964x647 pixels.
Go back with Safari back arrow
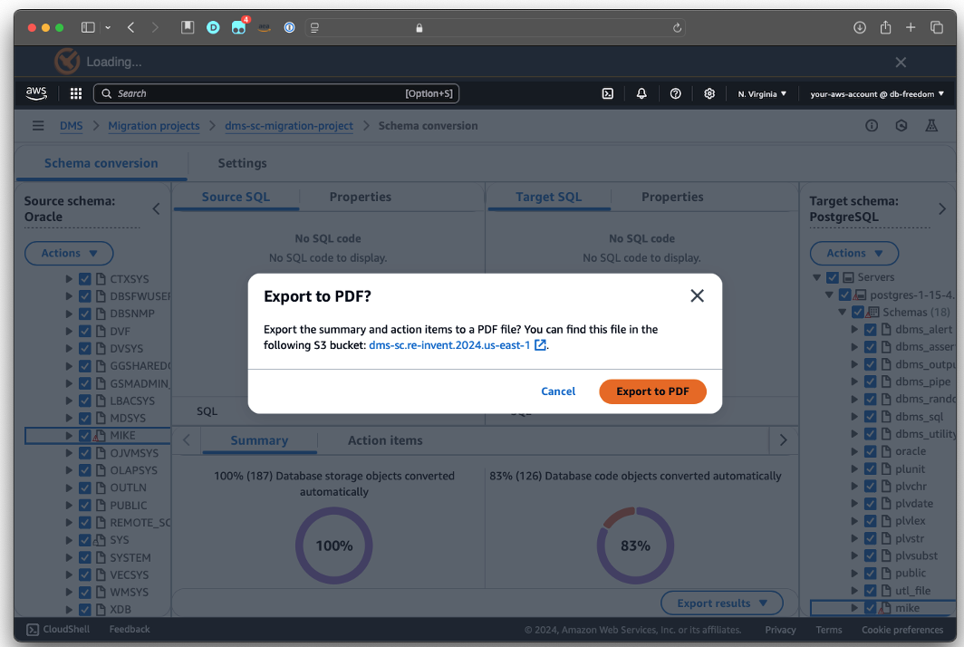(131, 27)
